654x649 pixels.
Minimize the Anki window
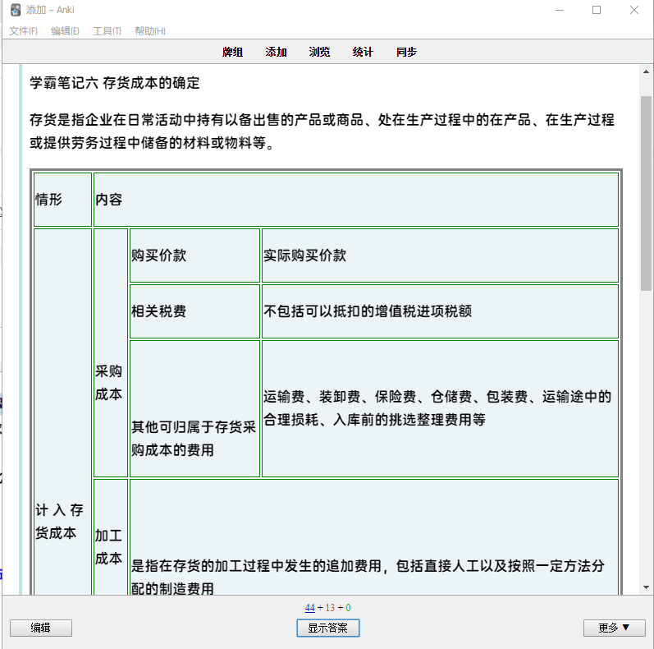pos(560,10)
